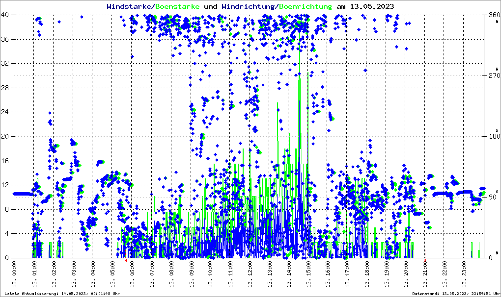Click the '13. 10:00' time label
This screenshot has height=297, width=501.
pyautogui.click(x=210, y=274)
